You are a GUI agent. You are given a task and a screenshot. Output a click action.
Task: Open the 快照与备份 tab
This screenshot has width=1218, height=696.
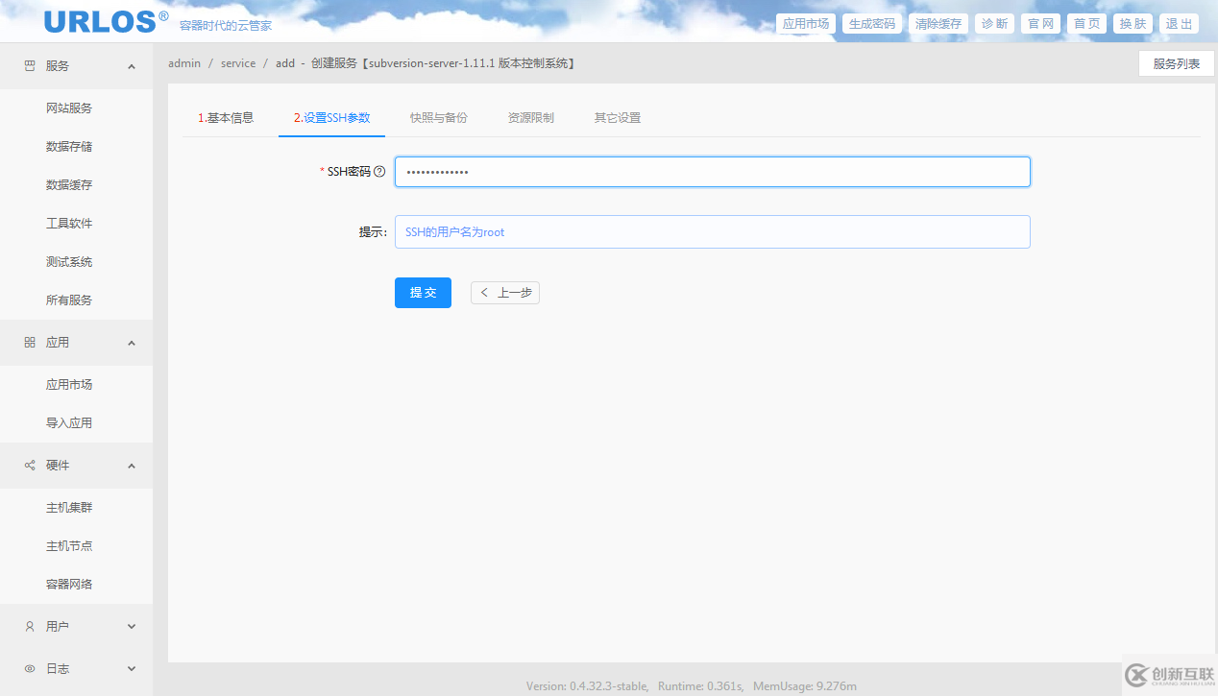[438, 118]
